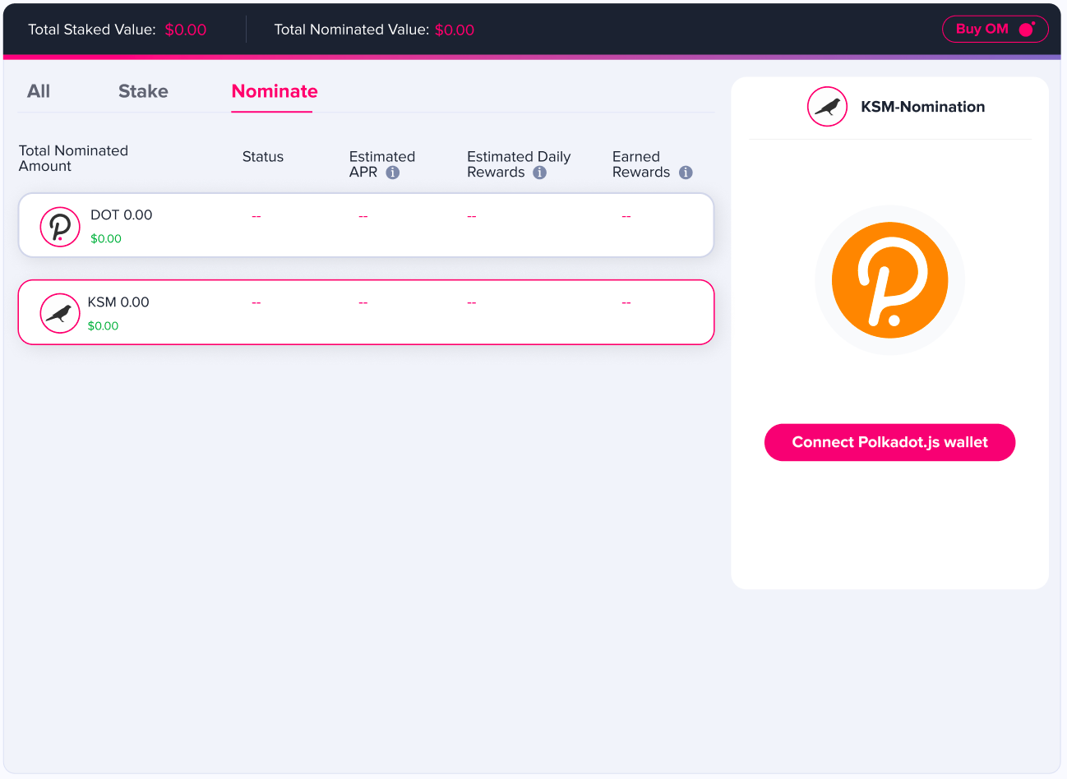Click the KSM row Earned Rewards dash value
Image resolution: width=1067 pixels, height=779 pixels.
[626, 303]
